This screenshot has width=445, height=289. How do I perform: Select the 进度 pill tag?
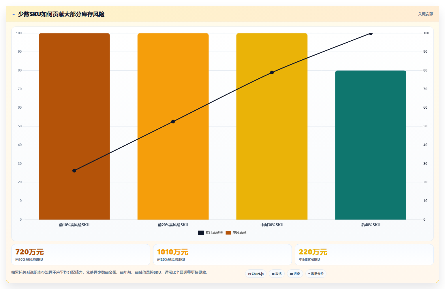click(x=295, y=274)
